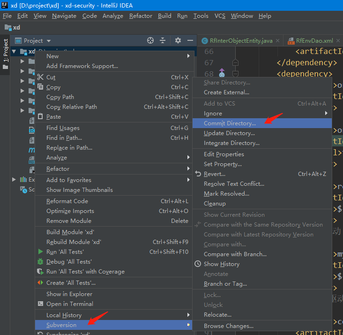
Task: Click the Open in Terminal icon
Action: [40, 304]
